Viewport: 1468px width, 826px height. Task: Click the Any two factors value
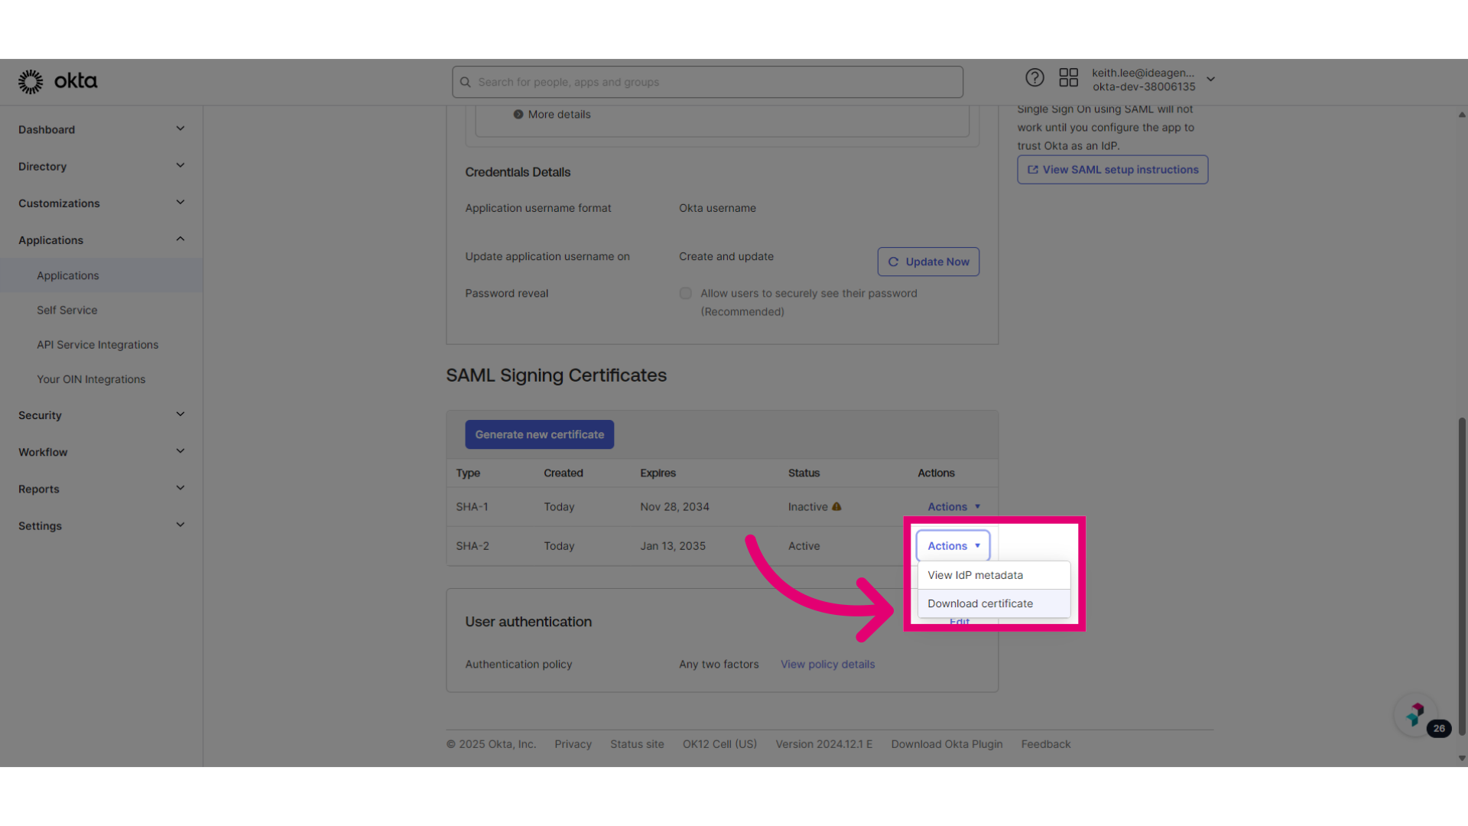[719, 664]
